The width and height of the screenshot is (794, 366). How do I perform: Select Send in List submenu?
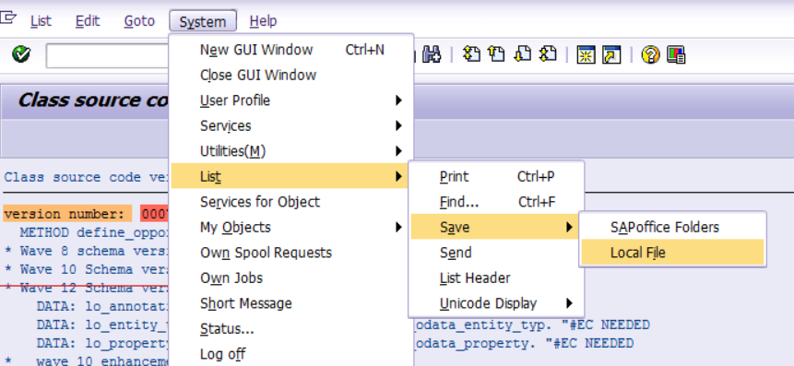[496, 252]
